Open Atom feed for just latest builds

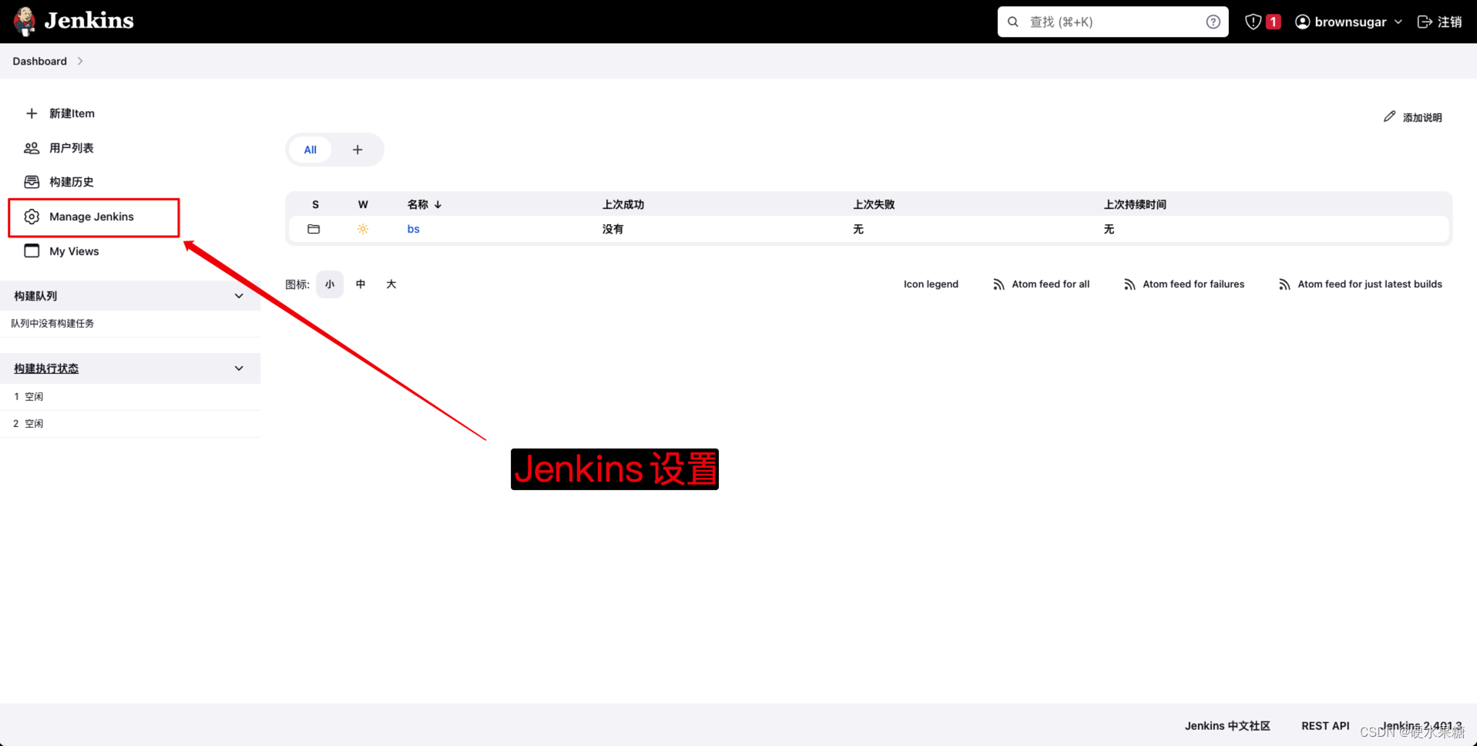(x=1370, y=284)
